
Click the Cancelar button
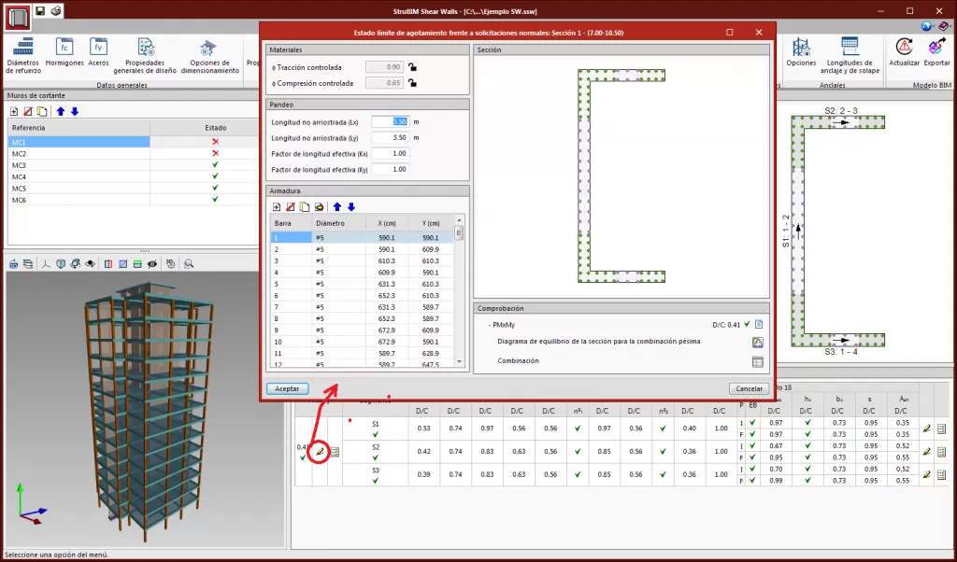750,388
